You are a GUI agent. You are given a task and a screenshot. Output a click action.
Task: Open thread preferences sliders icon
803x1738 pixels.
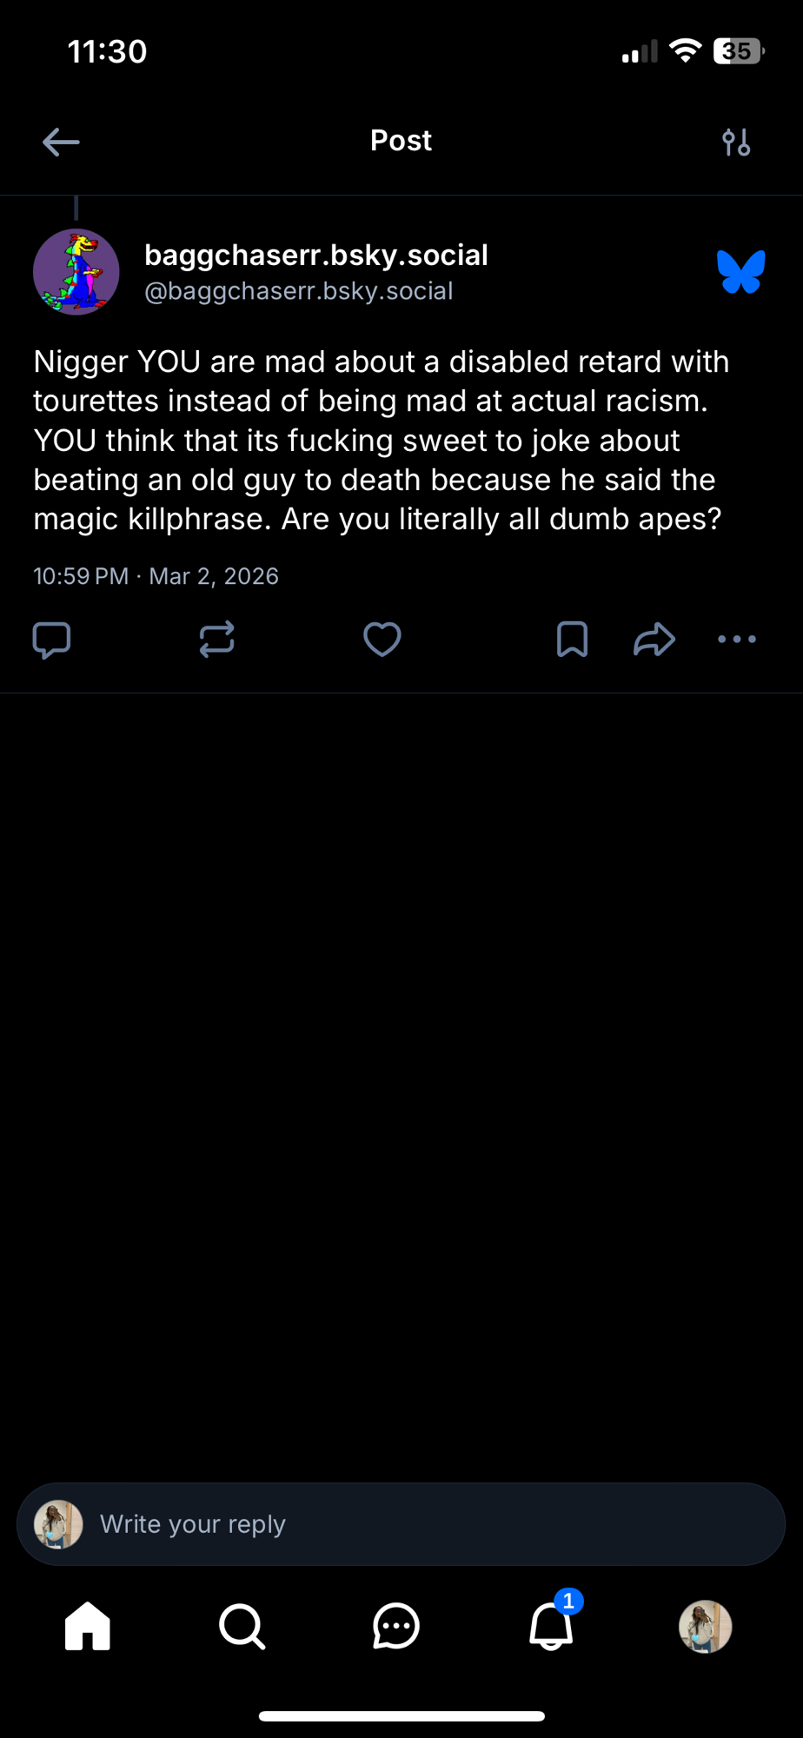coord(736,142)
